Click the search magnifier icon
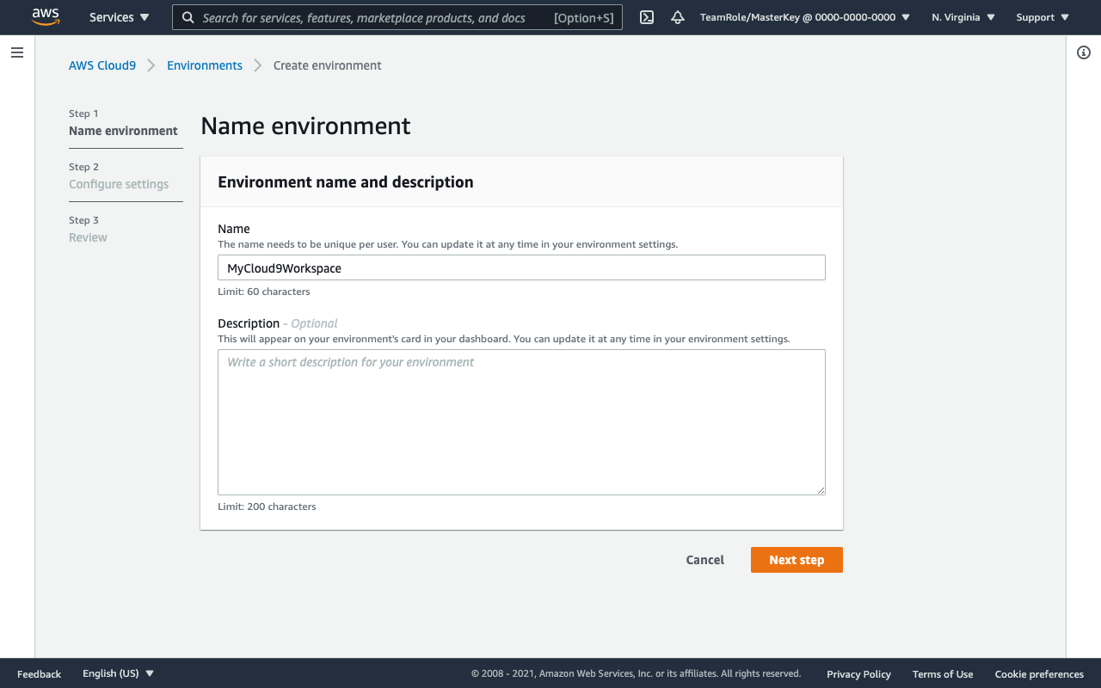This screenshot has height=688, width=1101. (x=188, y=17)
